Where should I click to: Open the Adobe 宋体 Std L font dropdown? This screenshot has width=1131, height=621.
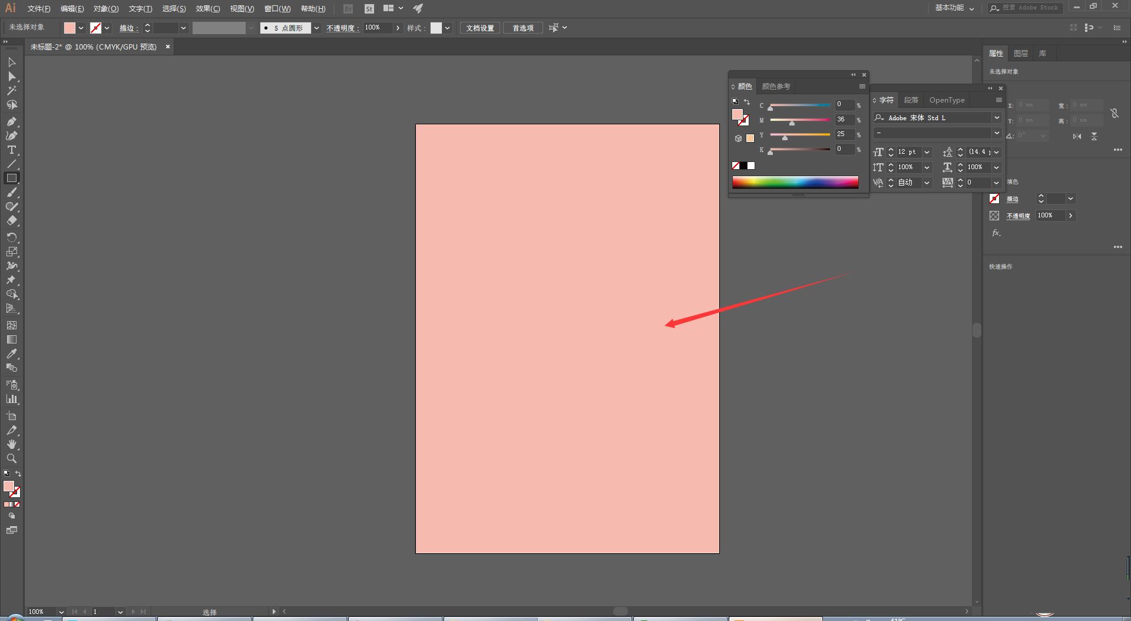996,118
